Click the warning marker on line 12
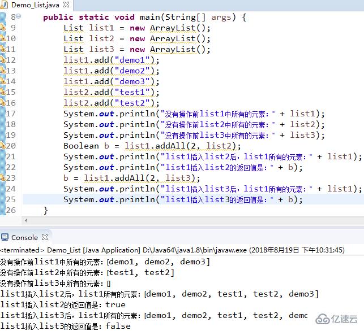364x331 pixels. click(x=3, y=60)
